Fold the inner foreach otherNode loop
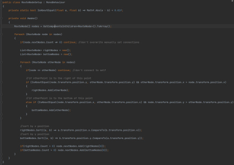Screen dimensions: 234x165 pyautogui.click(x=1, y=62)
